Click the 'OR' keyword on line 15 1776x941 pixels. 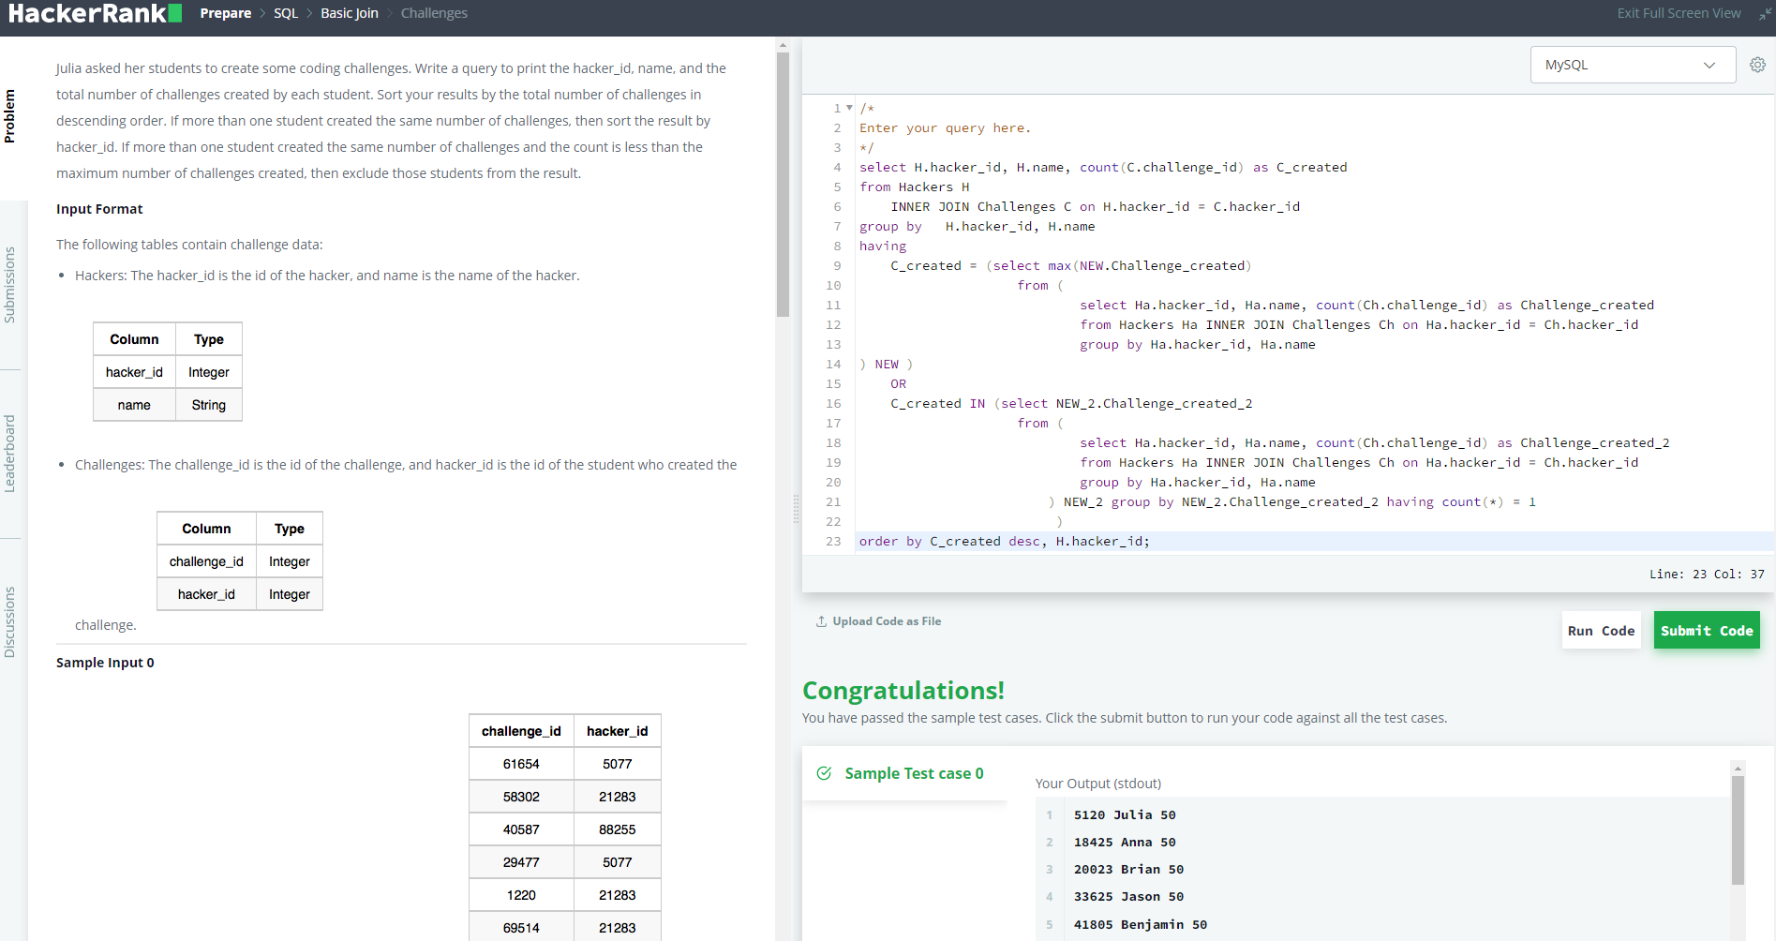tap(898, 384)
